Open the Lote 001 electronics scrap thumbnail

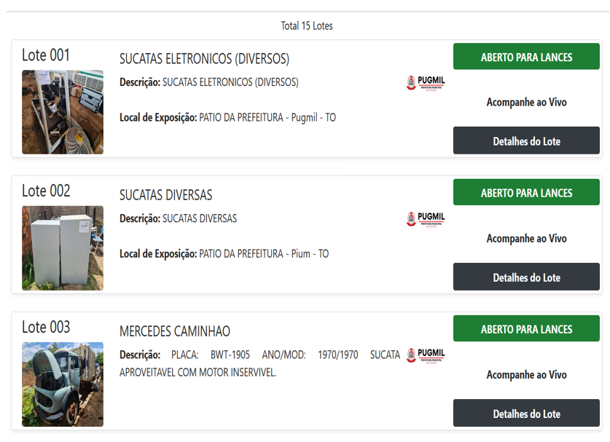point(63,112)
